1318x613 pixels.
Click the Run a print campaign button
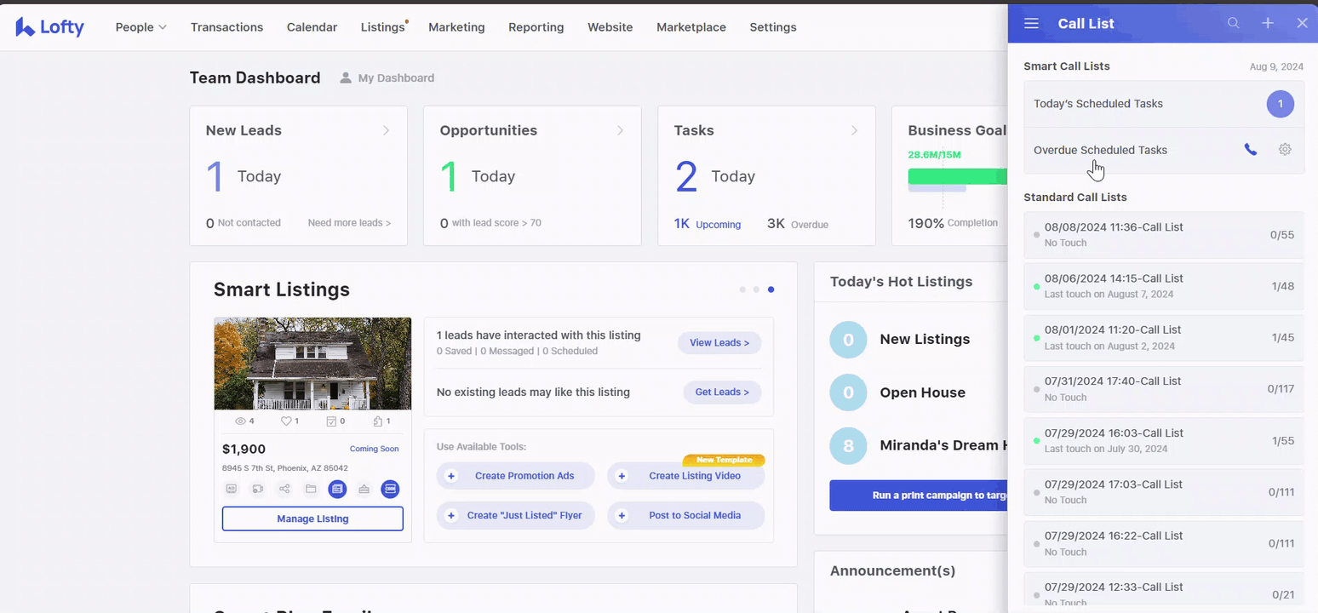coord(920,496)
